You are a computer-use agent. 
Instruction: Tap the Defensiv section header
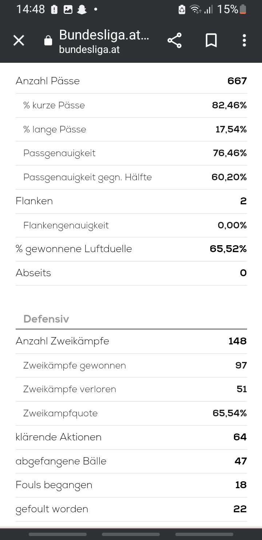tap(46, 319)
